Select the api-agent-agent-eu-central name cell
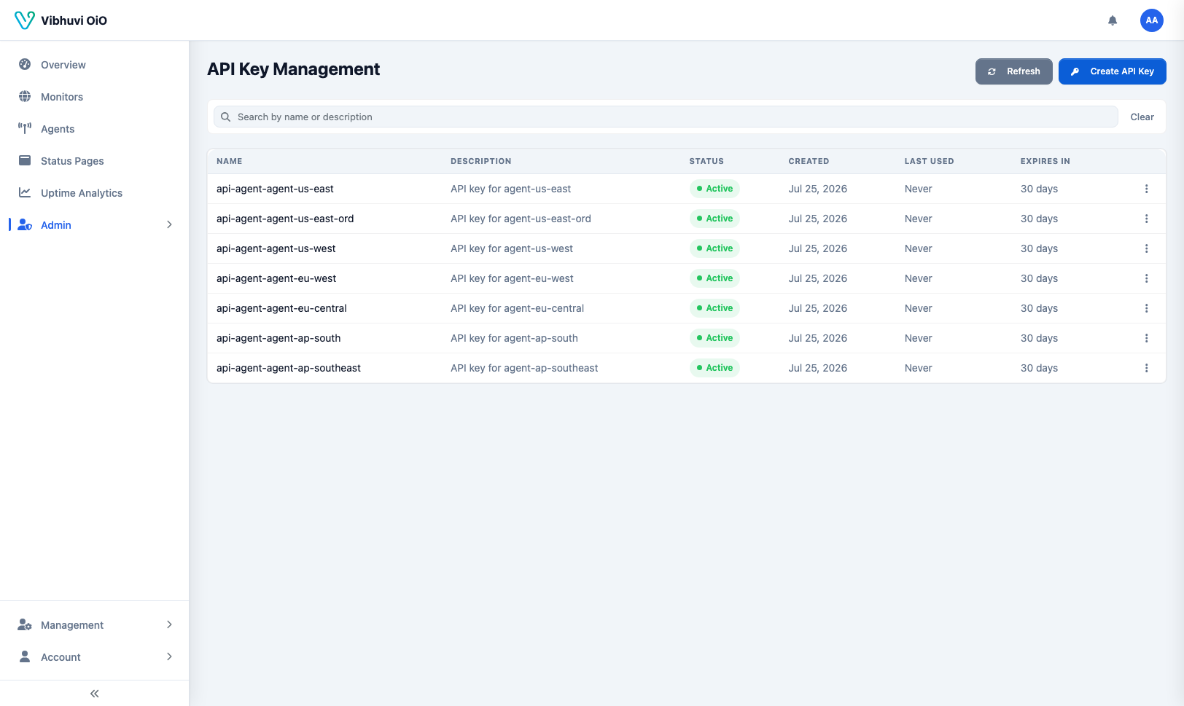The width and height of the screenshot is (1184, 706). pyautogui.click(x=281, y=308)
